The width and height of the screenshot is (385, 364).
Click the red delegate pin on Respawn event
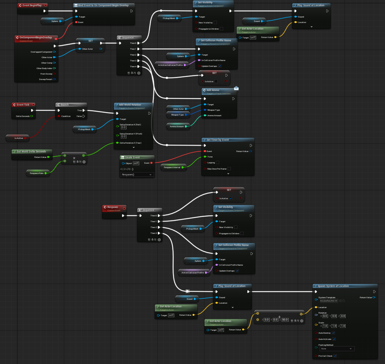(x=124, y=209)
